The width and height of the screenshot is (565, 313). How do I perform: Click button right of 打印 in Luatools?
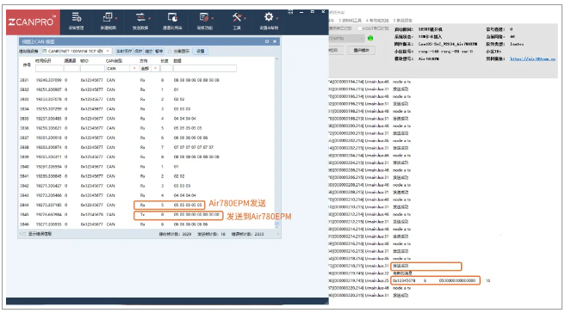(361, 51)
